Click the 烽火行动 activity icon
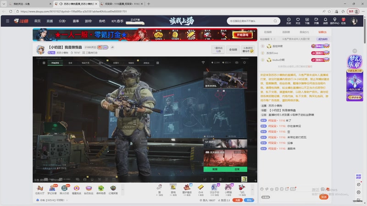This screenshot has height=206, width=367. click(64, 190)
